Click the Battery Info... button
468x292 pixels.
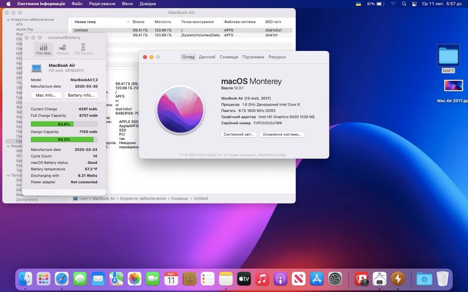(x=81, y=95)
